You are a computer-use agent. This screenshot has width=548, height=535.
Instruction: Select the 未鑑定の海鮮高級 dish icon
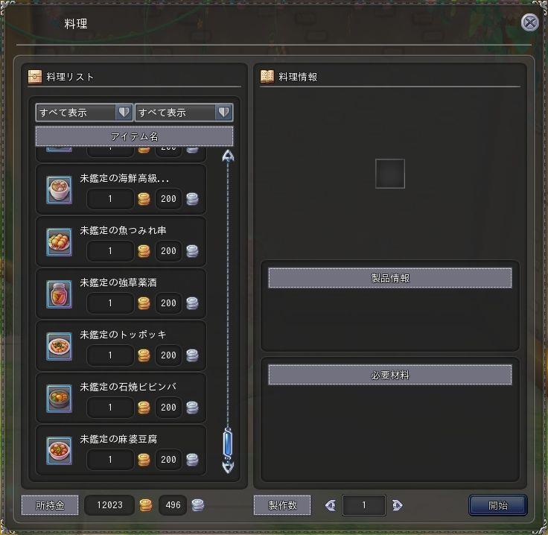tap(59, 190)
